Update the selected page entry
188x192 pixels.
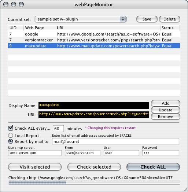coord(166,110)
